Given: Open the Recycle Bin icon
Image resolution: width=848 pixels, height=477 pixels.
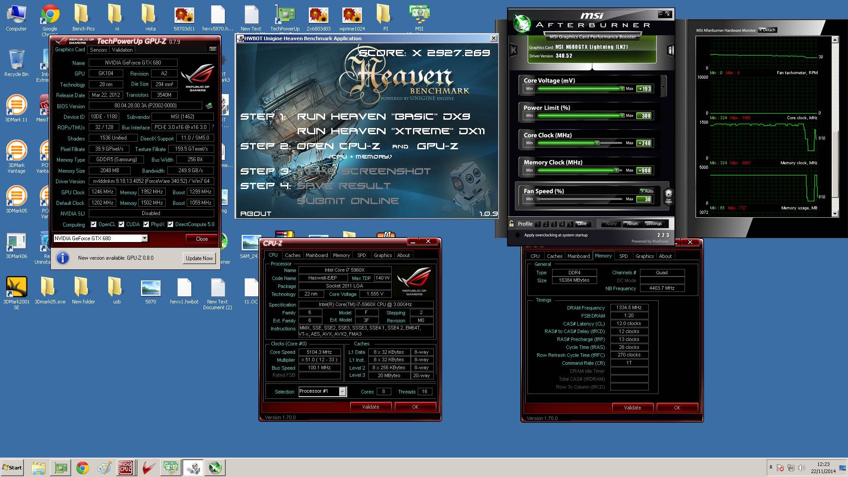Looking at the screenshot, I should pyautogui.click(x=16, y=63).
